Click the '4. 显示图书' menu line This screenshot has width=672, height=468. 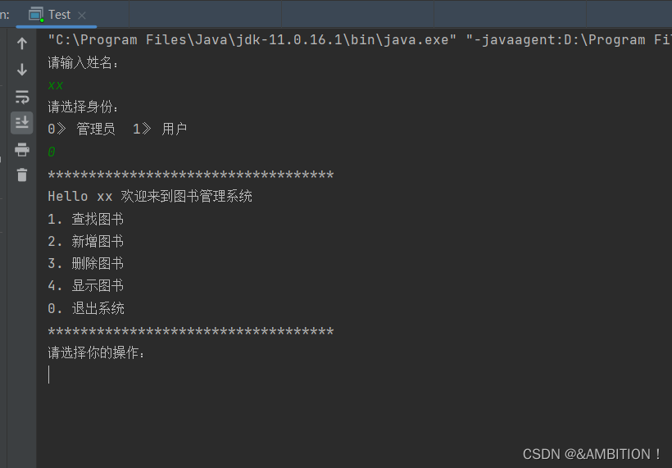(86, 285)
